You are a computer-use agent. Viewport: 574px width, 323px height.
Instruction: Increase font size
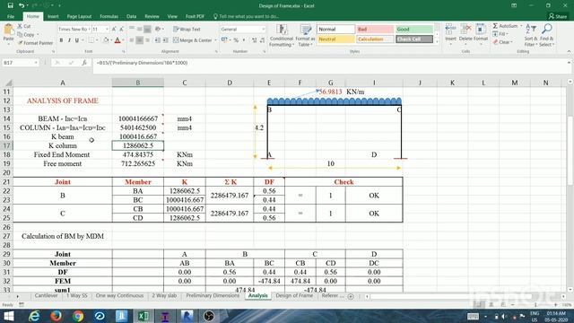(114, 29)
